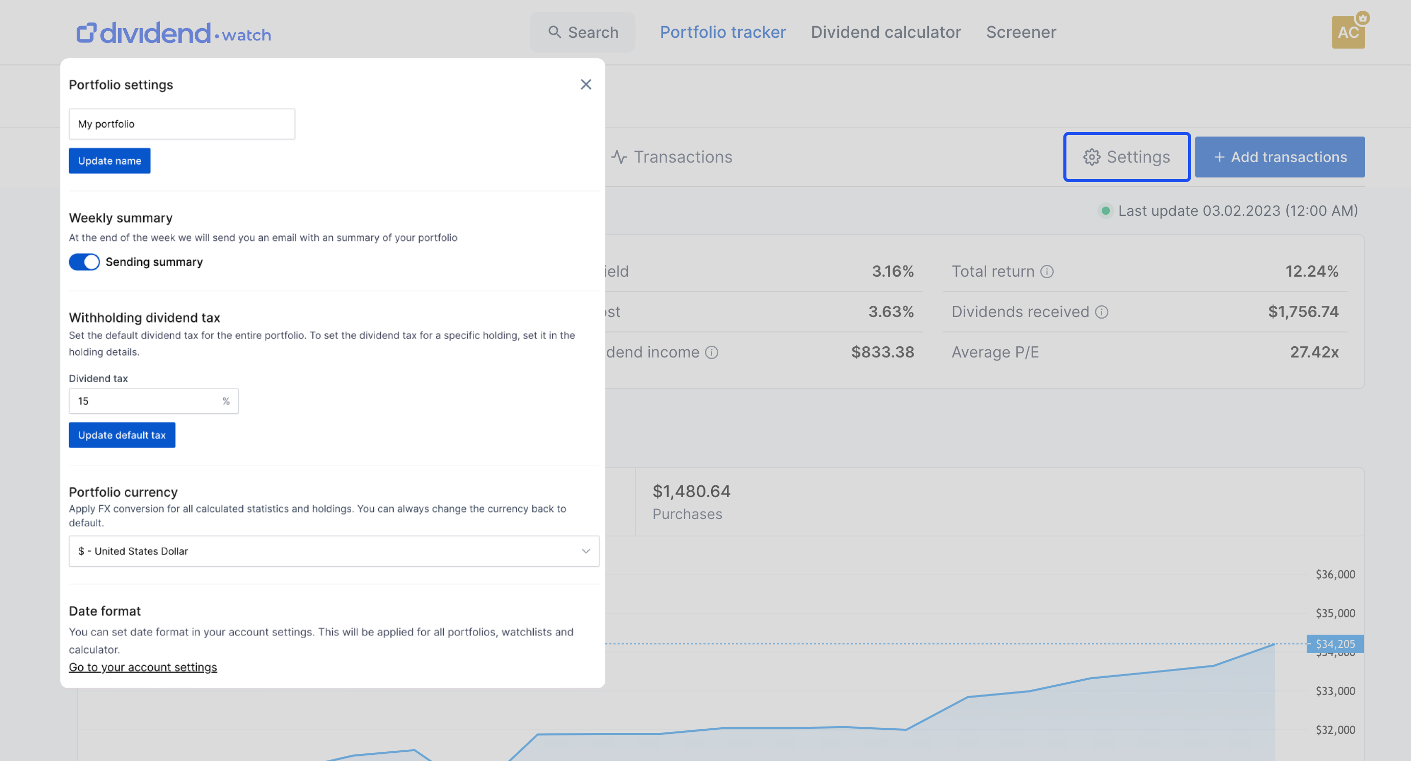Close the Portfolio settings dialog
The width and height of the screenshot is (1411, 761).
point(585,84)
